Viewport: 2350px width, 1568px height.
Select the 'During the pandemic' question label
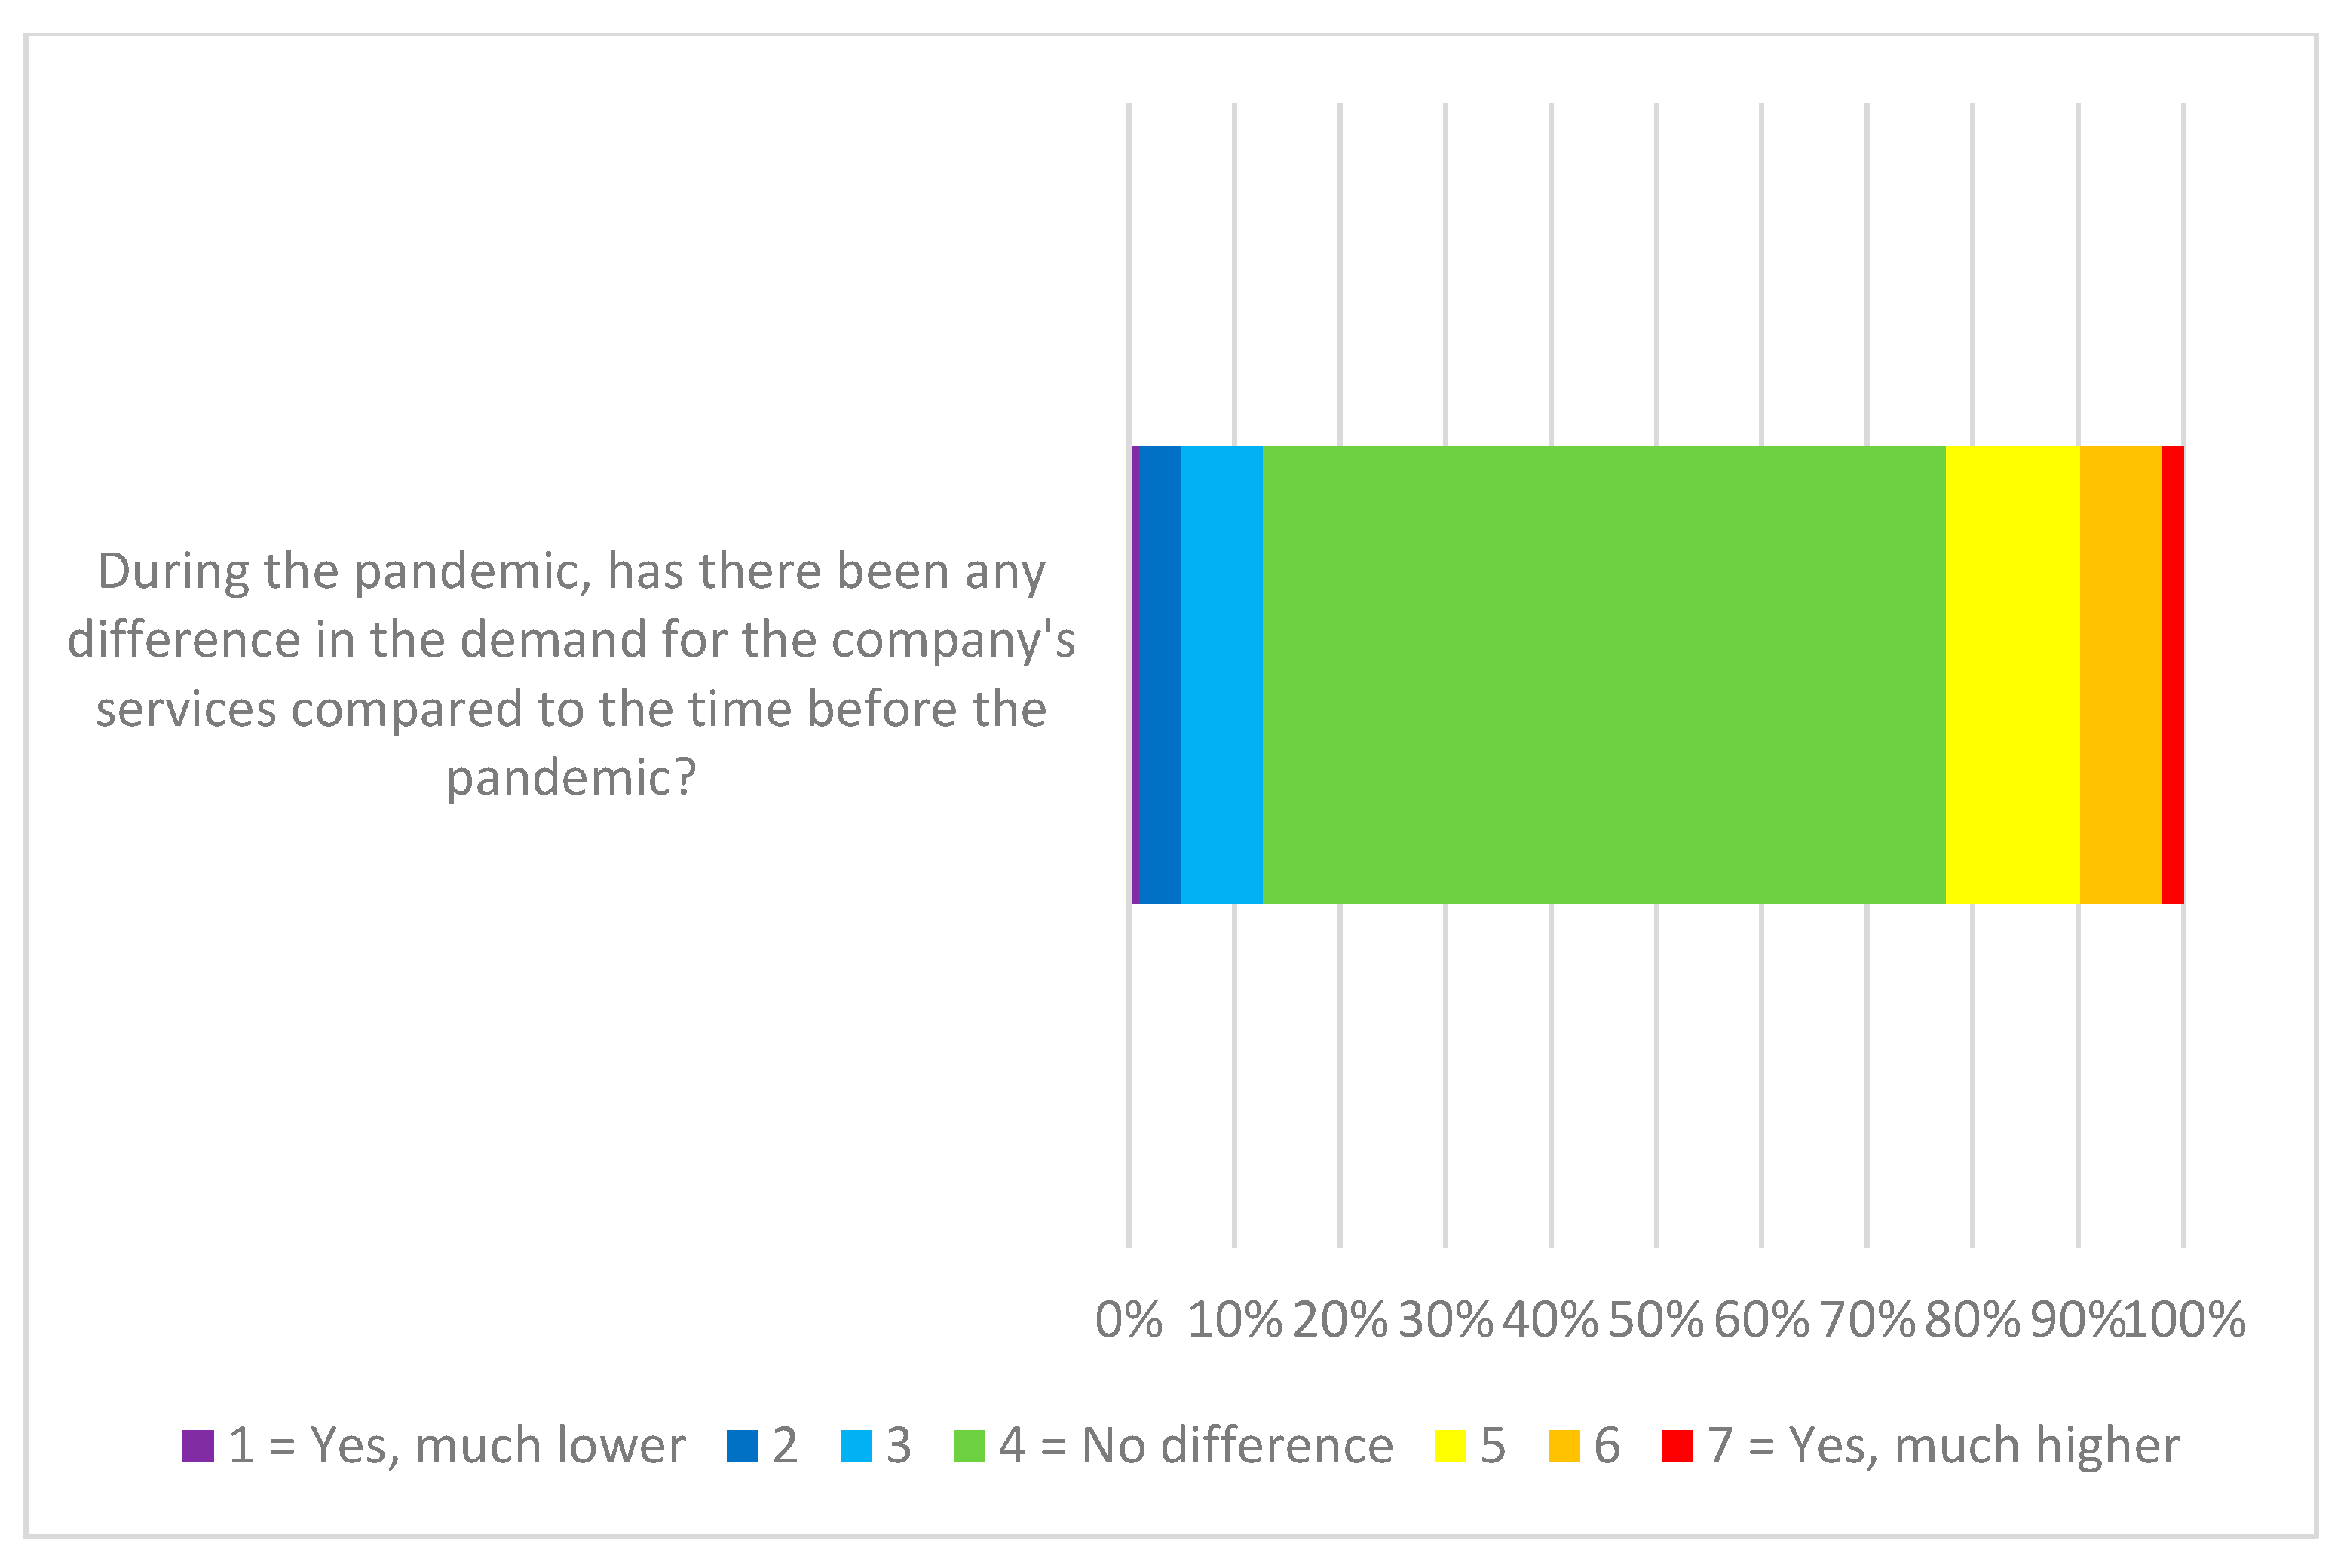(x=571, y=673)
